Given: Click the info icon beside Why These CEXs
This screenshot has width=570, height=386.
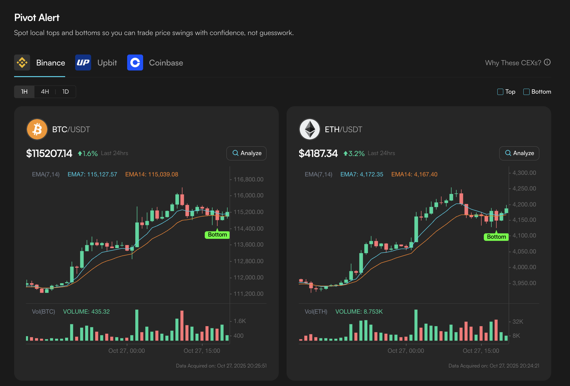Looking at the screenshot, I should click(x=547, y=62).
